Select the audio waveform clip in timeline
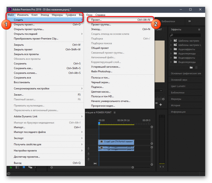 116,148
